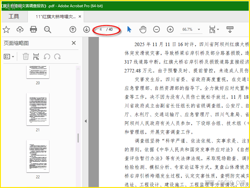Image resolution: width=250 pixels, height=188 pixels.
Task: Click the page number field showing 4
Action: click(100, 29)
